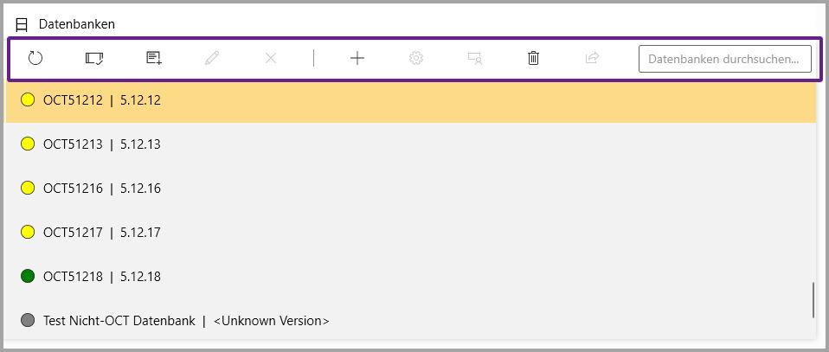Click the refresh databases icon
This screenshot has height=352, width=829.
35,59
